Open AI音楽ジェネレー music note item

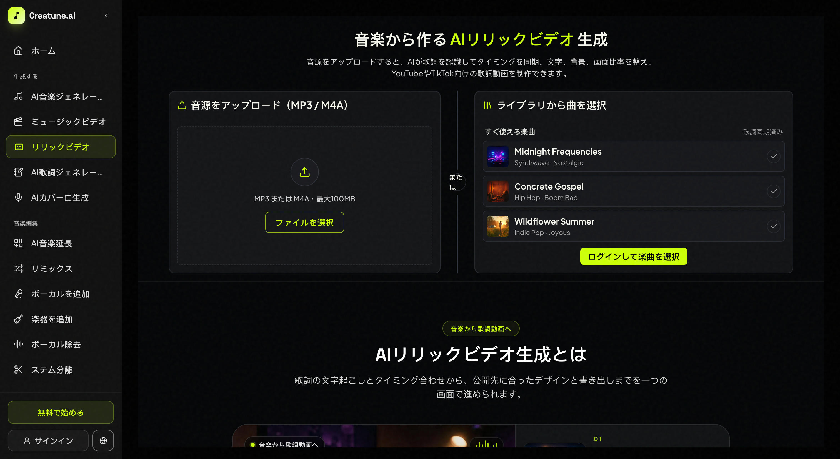61,96
